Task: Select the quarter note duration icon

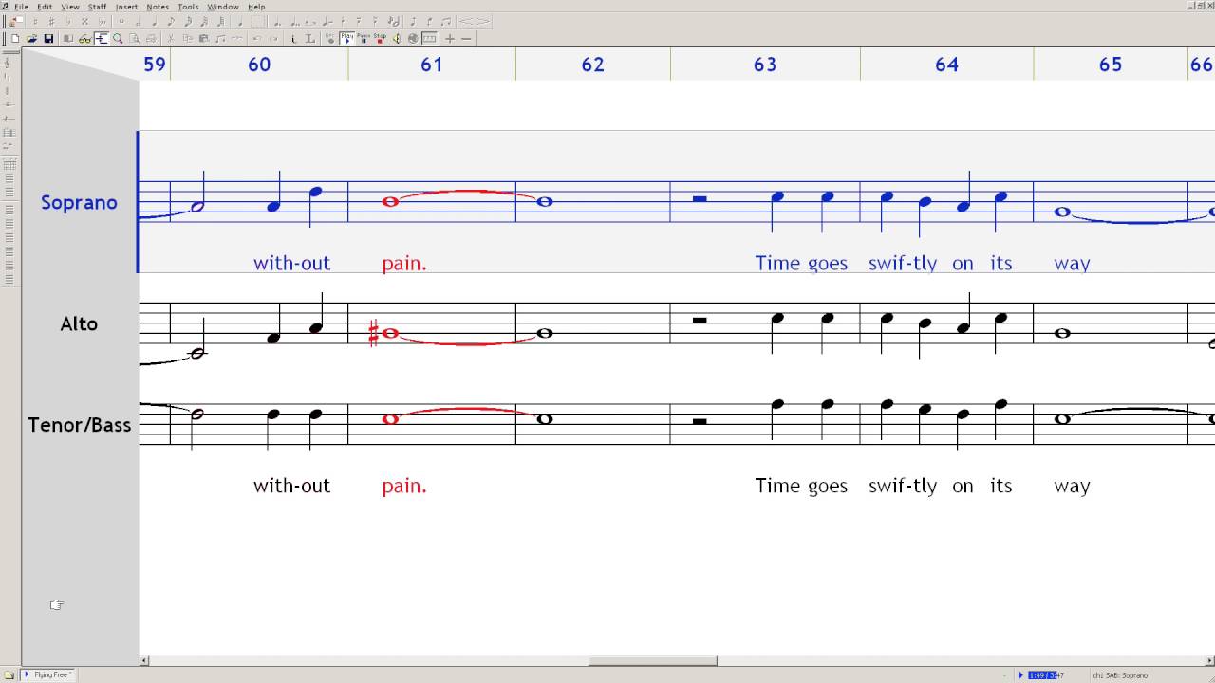Action: [155, 21]
